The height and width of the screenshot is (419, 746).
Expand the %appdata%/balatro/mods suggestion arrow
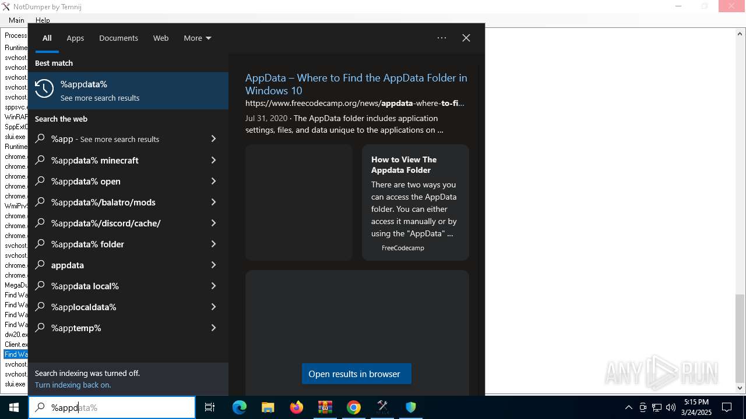pyautogui.click(x=213, y=202)
